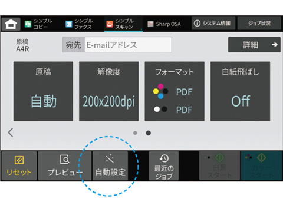Select the second page indicator dot
Screen dimensions: 283x212
pyautogui.click(x=149, y=133)
